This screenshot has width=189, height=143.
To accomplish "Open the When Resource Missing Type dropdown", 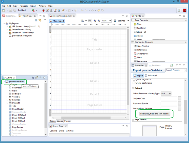I will click(x=166, y=94).
